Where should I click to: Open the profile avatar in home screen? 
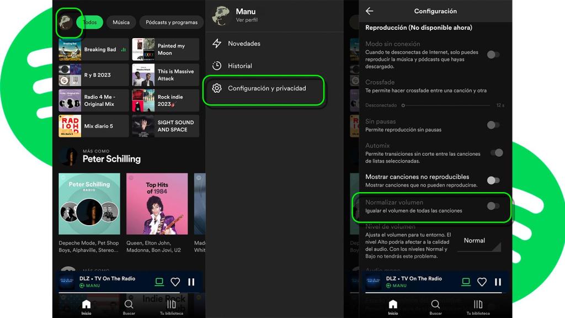(66, 22)
